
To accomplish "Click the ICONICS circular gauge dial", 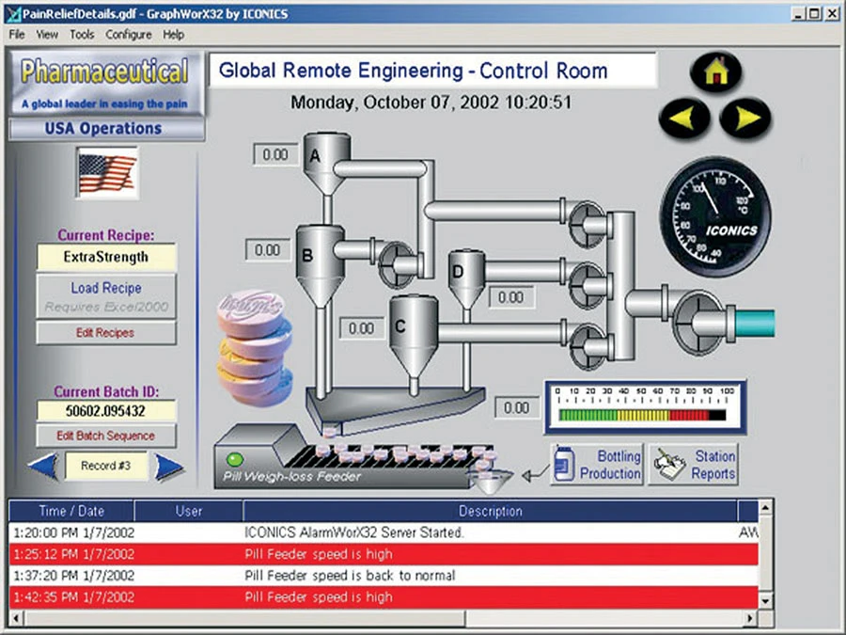I will click(716, 218).
